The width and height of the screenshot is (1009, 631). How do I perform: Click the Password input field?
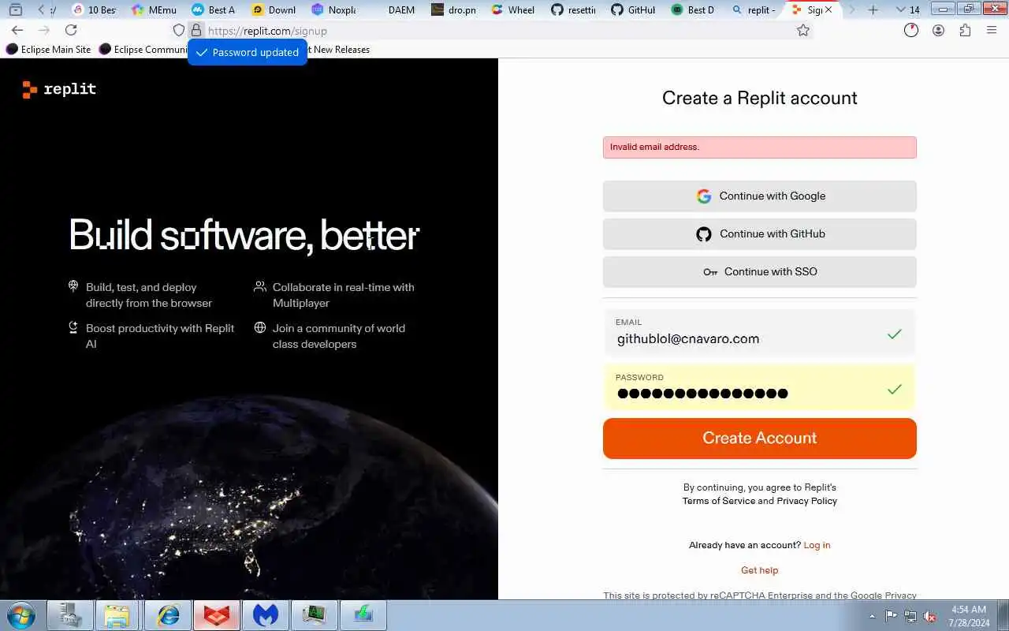pos(759,386)
